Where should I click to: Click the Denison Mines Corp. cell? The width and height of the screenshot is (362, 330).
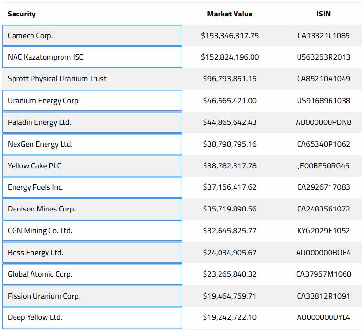pyautogui.click(x=92, y=209)
